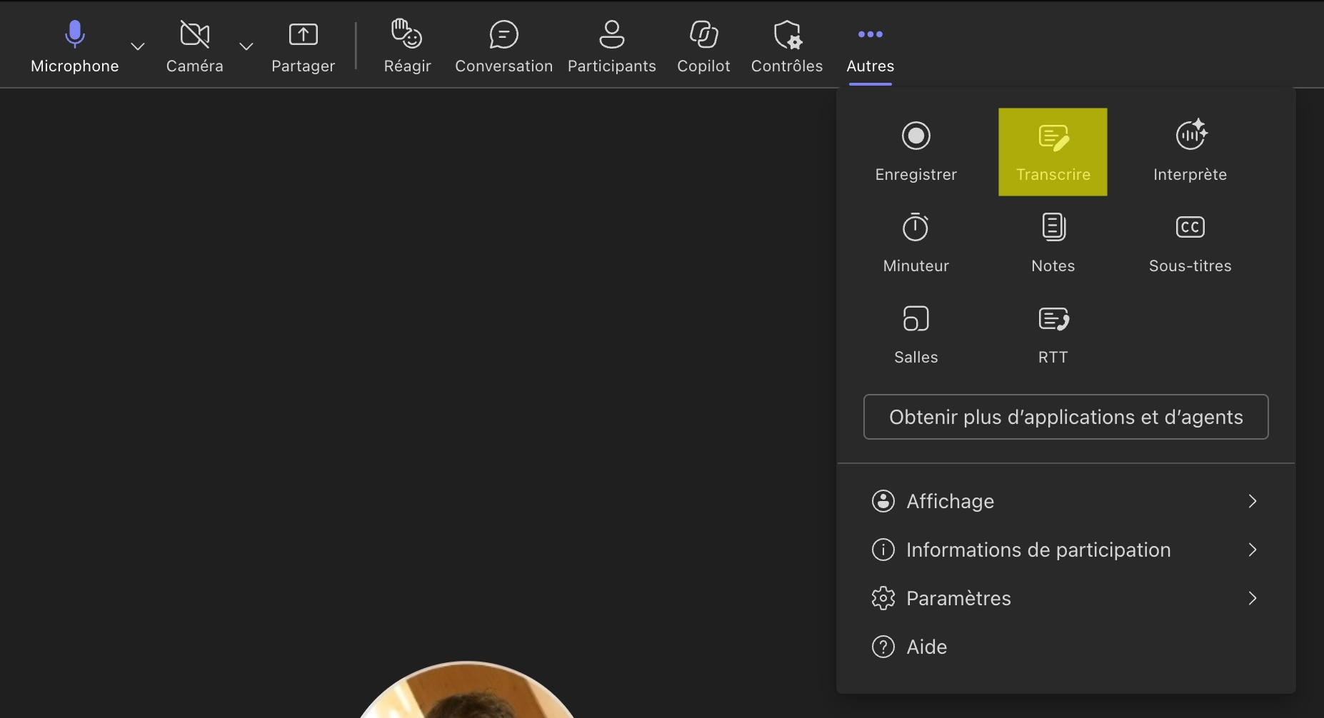Start transcription with Transcrire
Viewport: 1324px width, 718px height.
1053,152
